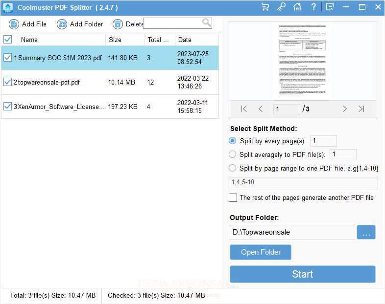This screenshot has height=304, width=385.
Task: Click the page range 1,4,5-10 field
Action: point(303,182)
